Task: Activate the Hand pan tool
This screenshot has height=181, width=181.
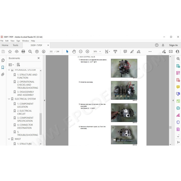Action: pyautogui.click(x=74, y=51)
